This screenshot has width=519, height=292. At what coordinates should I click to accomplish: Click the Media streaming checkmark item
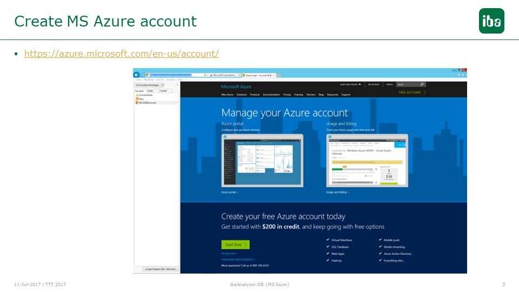click(392, 247)
